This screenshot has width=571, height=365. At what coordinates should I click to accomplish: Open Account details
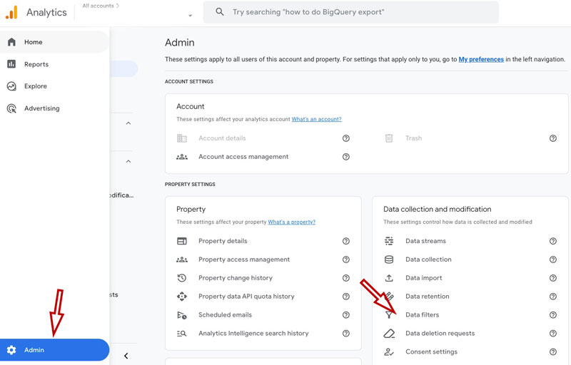click(x=222, y=138)
